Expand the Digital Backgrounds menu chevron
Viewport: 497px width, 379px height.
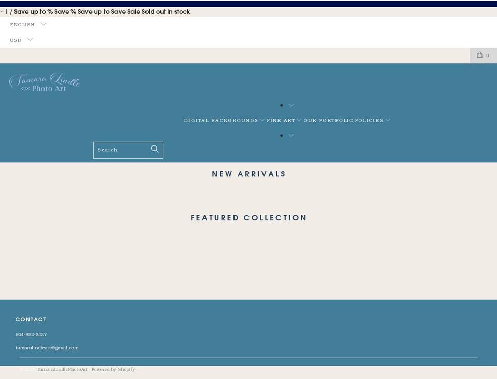[262, 120]
